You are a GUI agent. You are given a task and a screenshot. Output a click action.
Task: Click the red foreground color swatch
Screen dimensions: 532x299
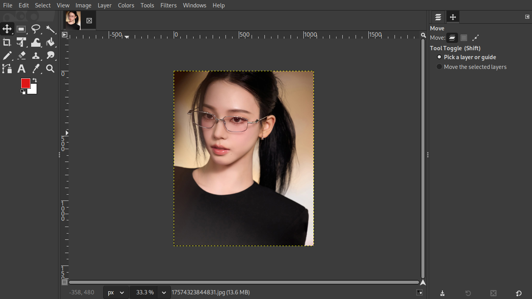pyautogui.click(x=25, y=83)
